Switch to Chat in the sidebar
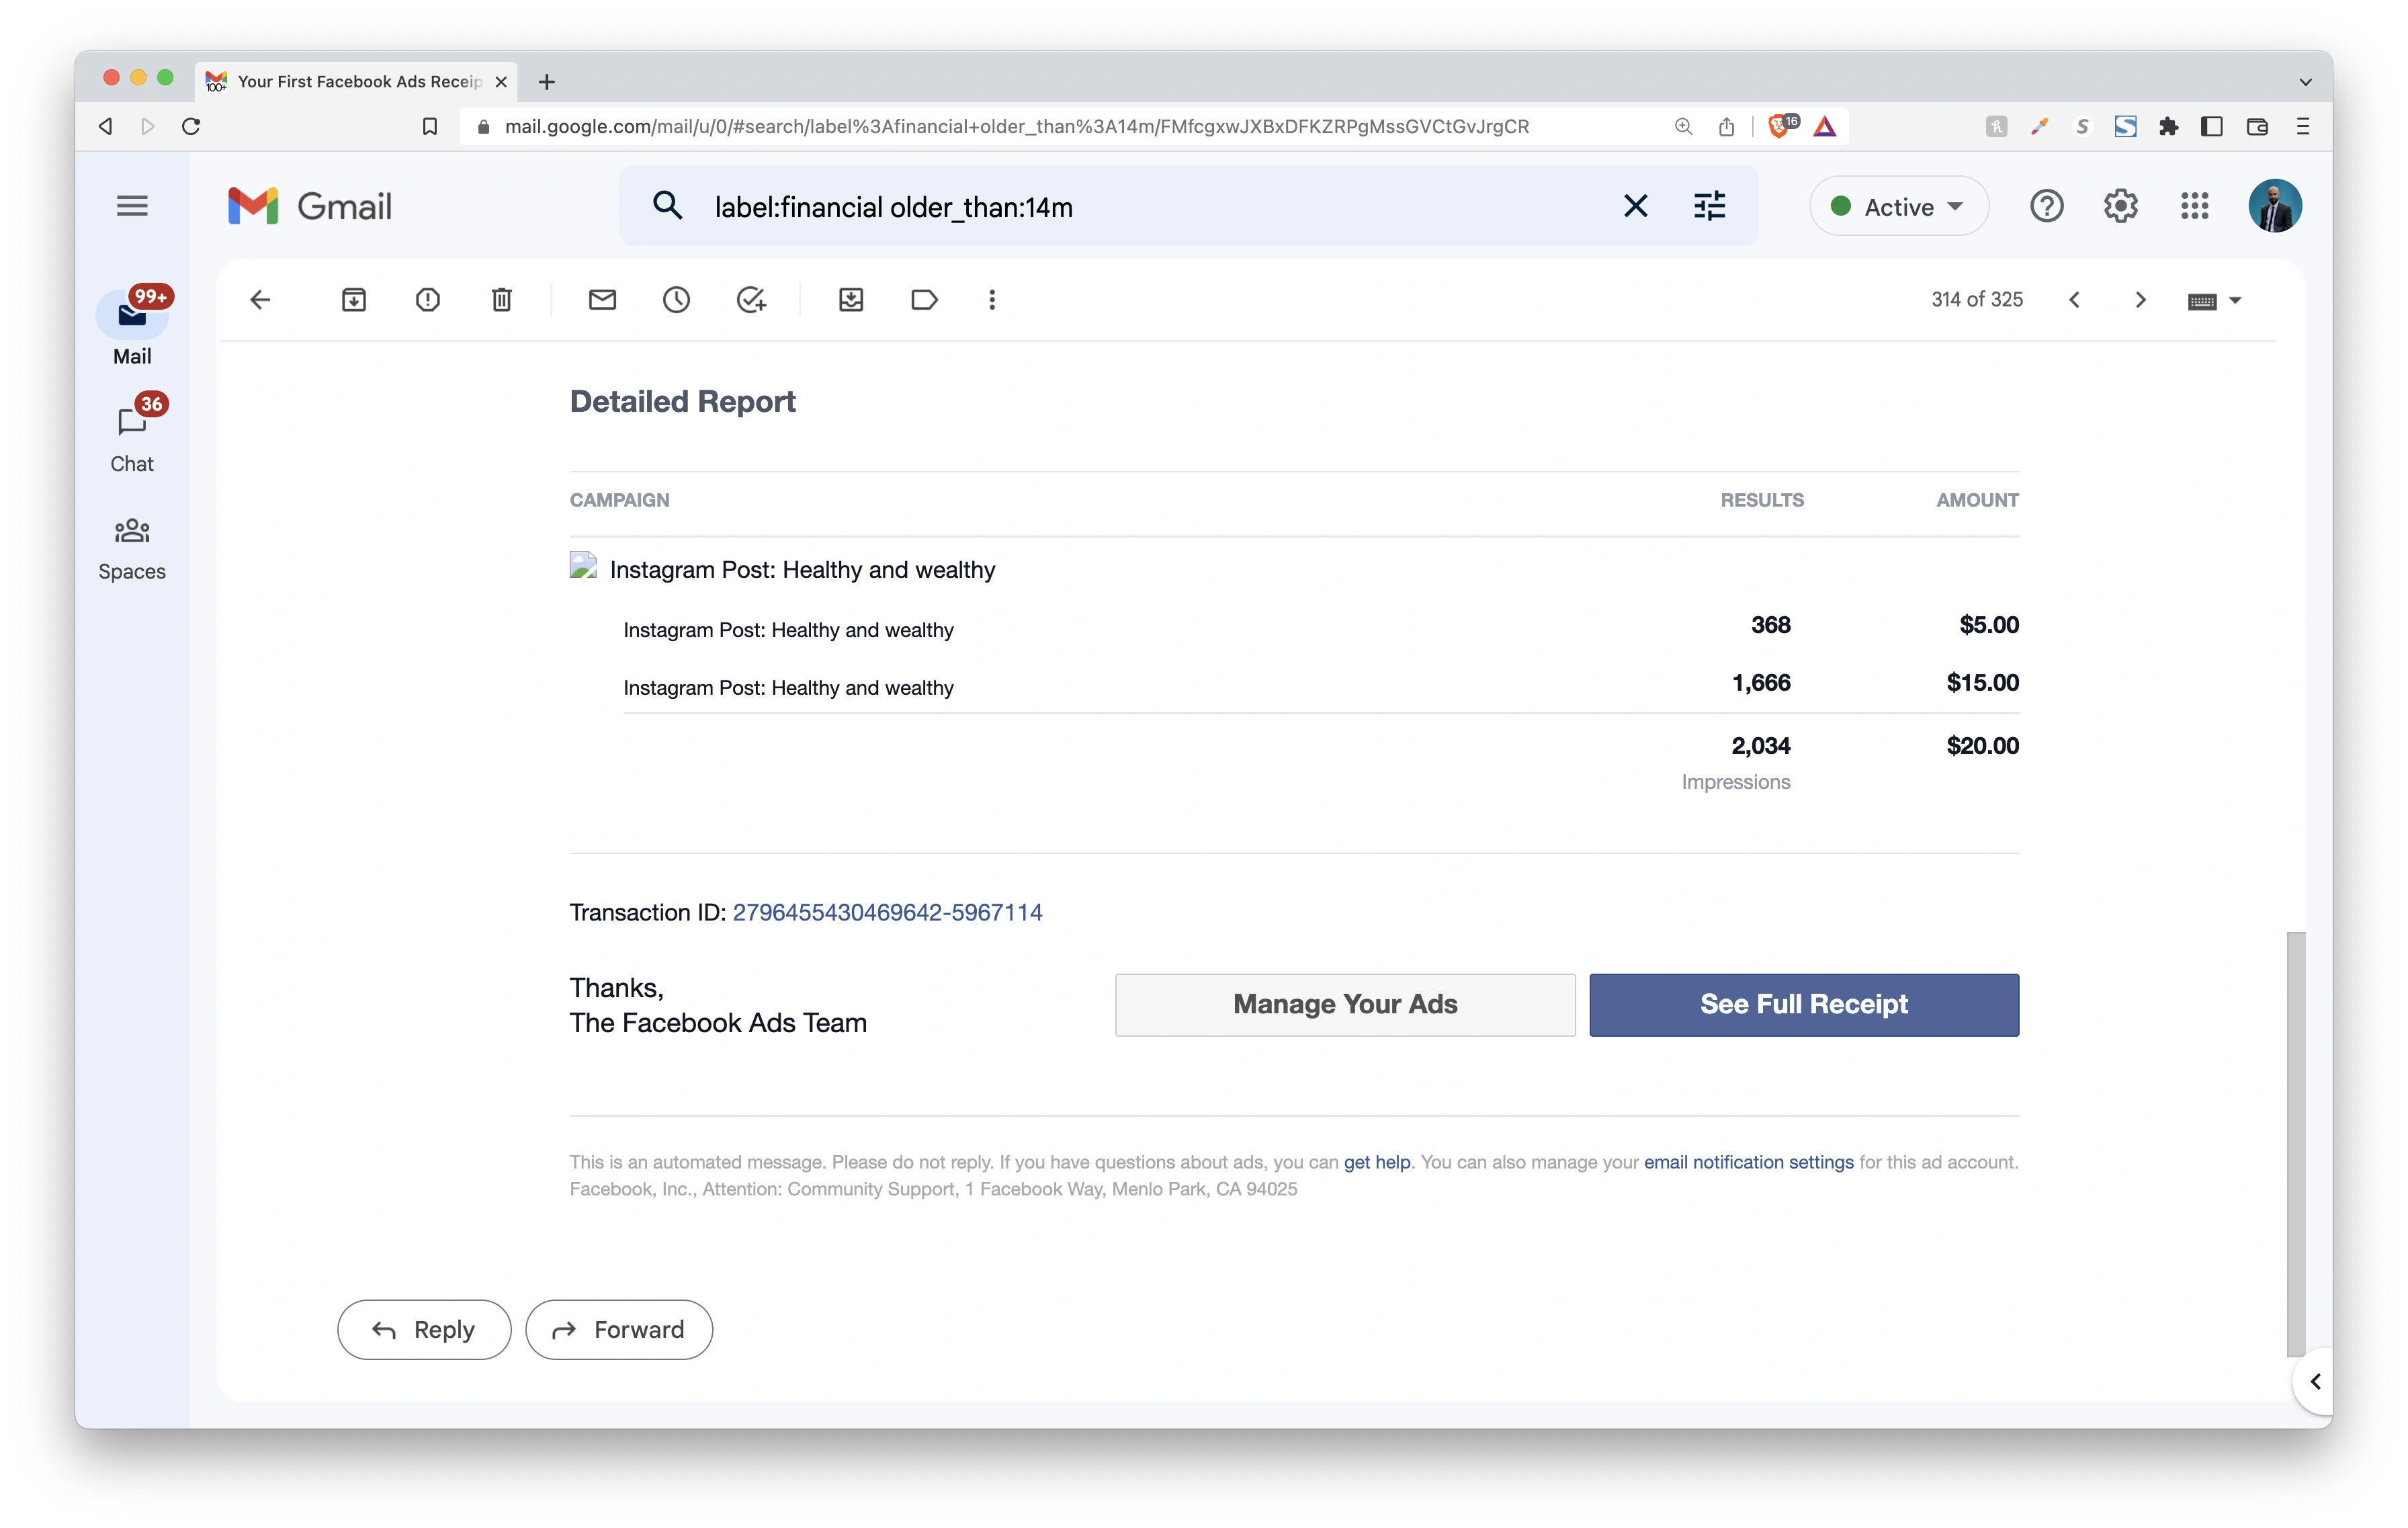The width and height of the screenshot is (2408, 1528). [x=132, y=438]
